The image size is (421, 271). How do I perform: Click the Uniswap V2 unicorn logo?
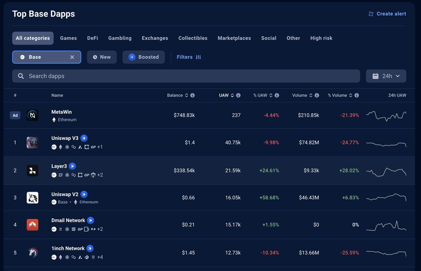click(33, 198)
